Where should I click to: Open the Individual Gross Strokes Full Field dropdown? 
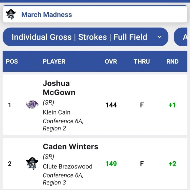click(x=79, y=37)
